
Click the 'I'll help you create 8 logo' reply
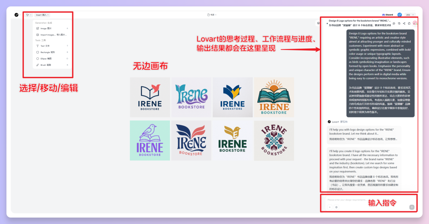[x=364, y=169]
